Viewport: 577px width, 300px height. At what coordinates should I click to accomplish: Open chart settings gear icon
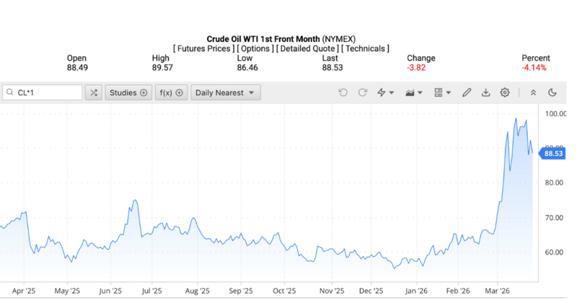[505, 92]
